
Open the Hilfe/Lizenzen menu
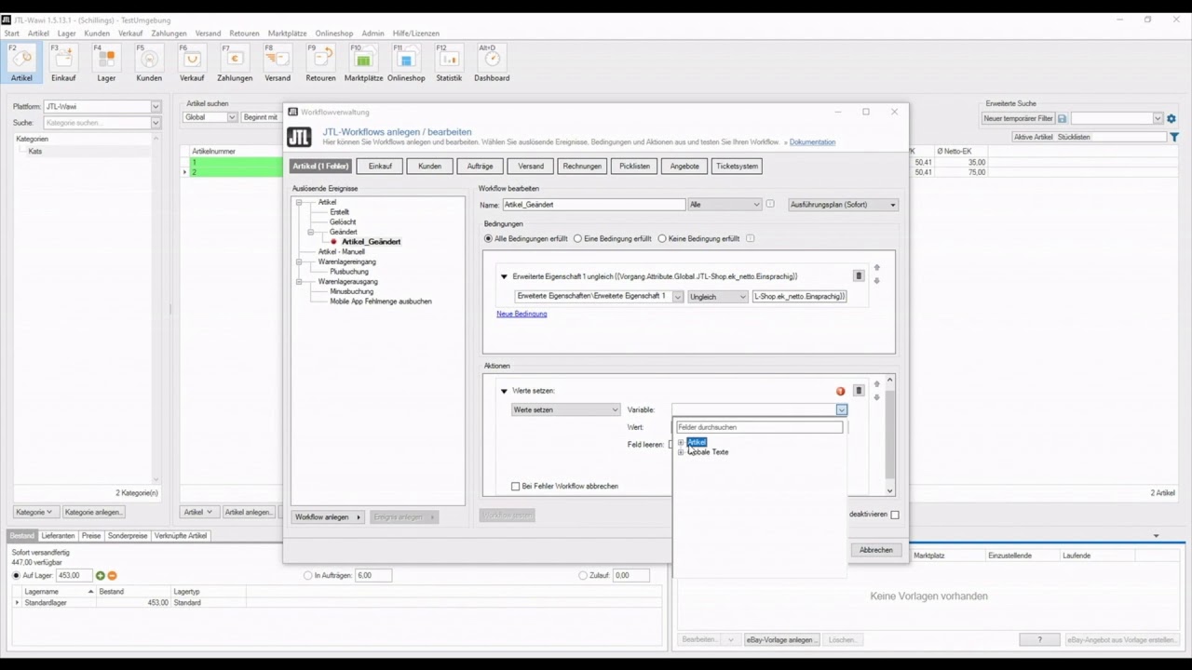pyautogui.click(x=416, y=33)
